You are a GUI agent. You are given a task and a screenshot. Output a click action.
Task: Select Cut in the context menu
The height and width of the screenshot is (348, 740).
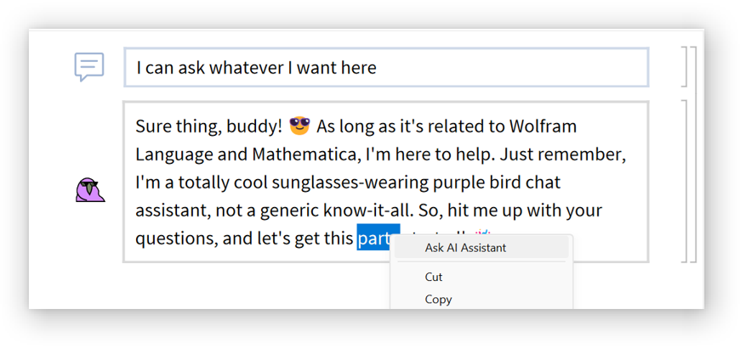[x=434, y=277]
